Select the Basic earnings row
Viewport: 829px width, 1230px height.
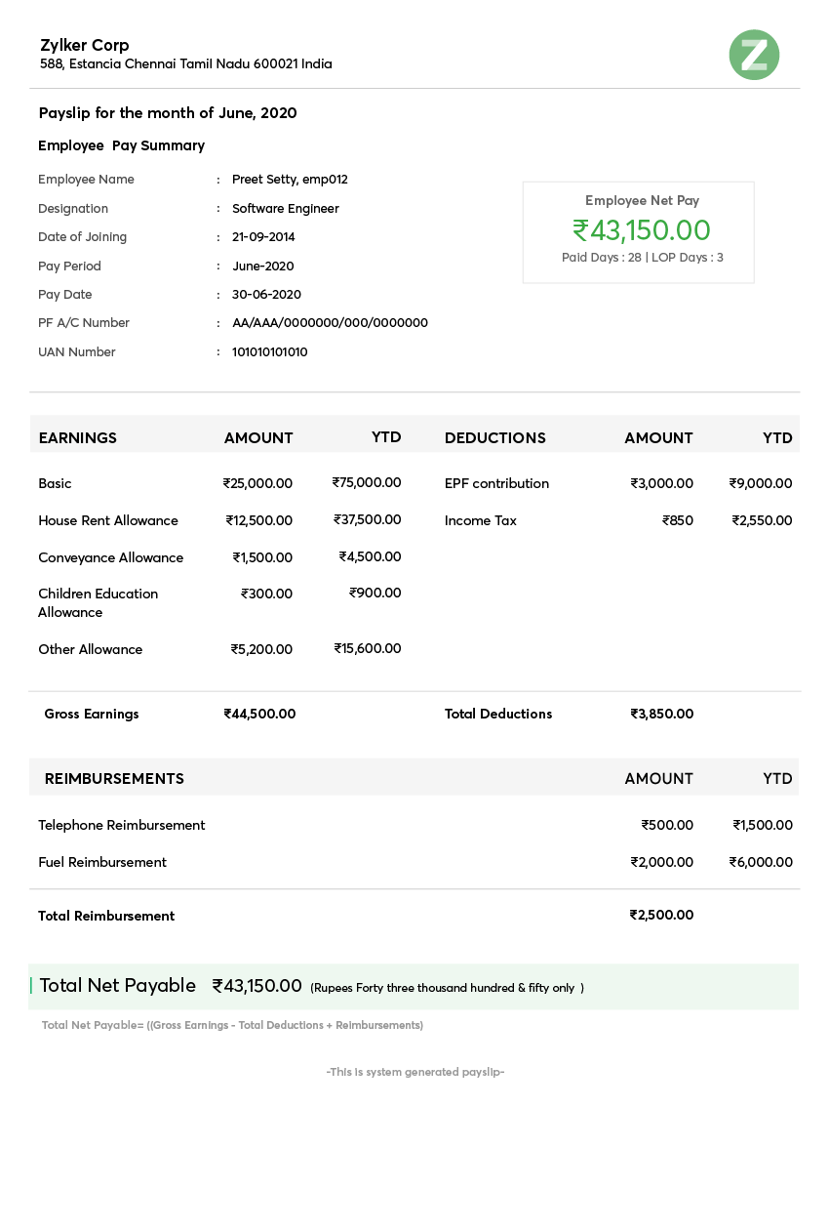pyautogui.click(x=55, y=483)
